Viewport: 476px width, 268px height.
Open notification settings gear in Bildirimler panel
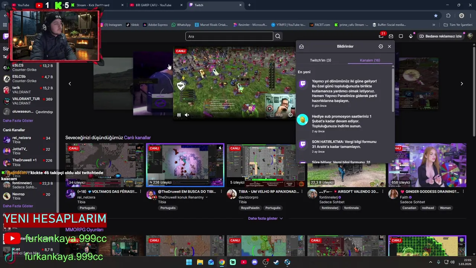380,47
